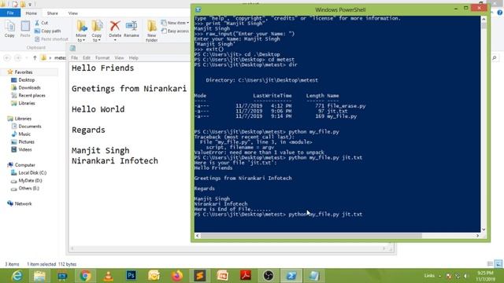Open the Quick Access Toolbar customize dropdown
The height and width of the screenshot is (283, 504).
30,5
